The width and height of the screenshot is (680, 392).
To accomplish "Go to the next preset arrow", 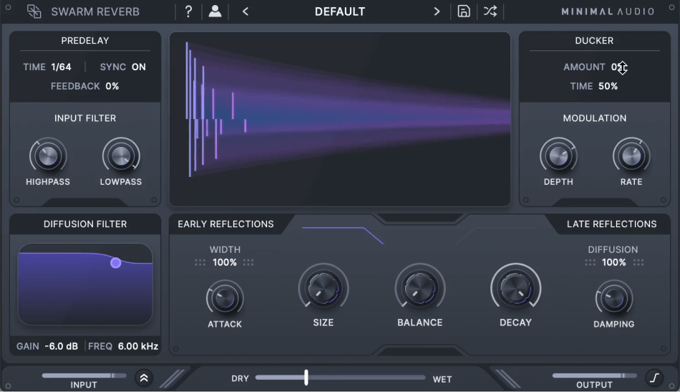I will [x=437, y=11].
